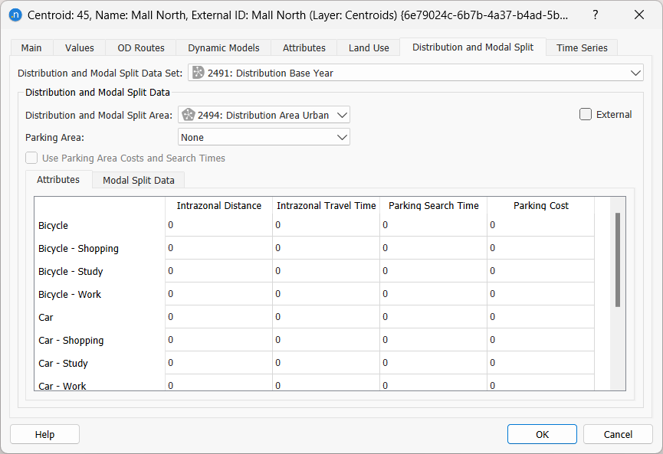Switch to the Modal Split Data sub-tab
Image resolution: width=663 pixels, height=454 pixels.
[137, 181]
